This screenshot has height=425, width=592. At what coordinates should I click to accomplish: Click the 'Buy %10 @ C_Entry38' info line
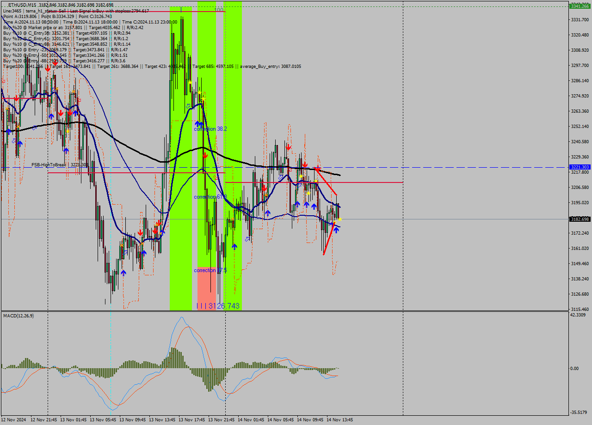(67, 33)
